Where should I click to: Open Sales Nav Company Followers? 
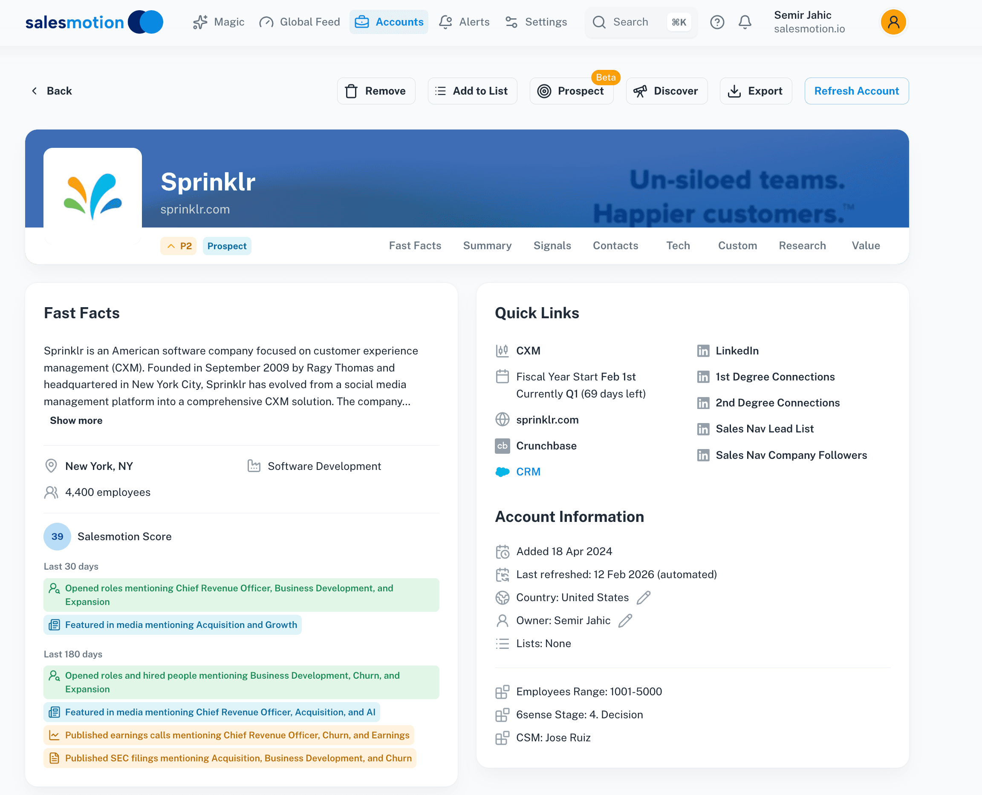click(x=791, y=455)
